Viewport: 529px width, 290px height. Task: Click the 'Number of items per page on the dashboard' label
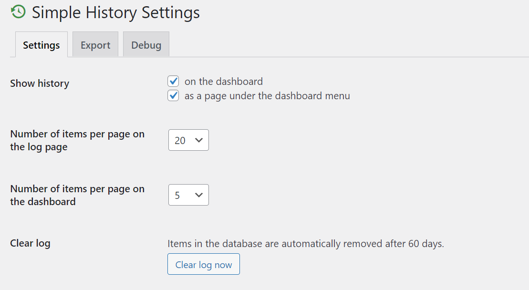click(x=77, y=195)
